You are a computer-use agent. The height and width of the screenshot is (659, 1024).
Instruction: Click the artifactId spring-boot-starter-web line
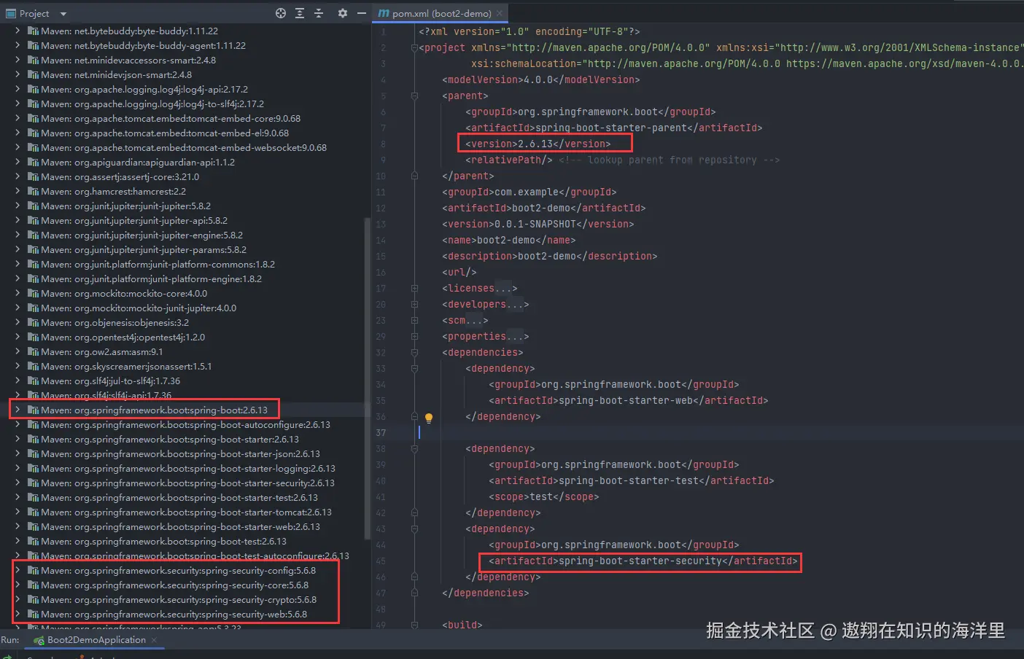point(629,400)
